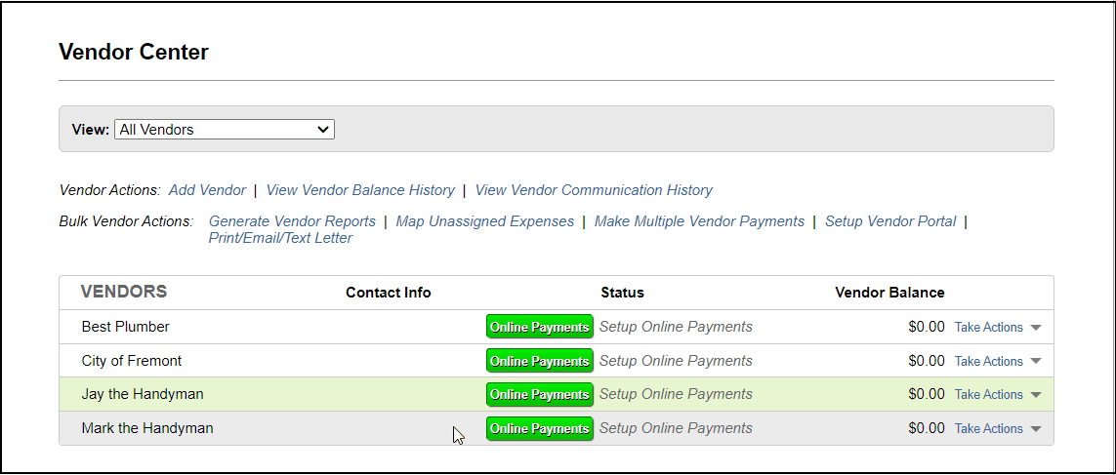Select Jay the Handyman vendor row
The width and height of the screenshot is (1116, 475).
pyautogui.click(x=143, y=394)
